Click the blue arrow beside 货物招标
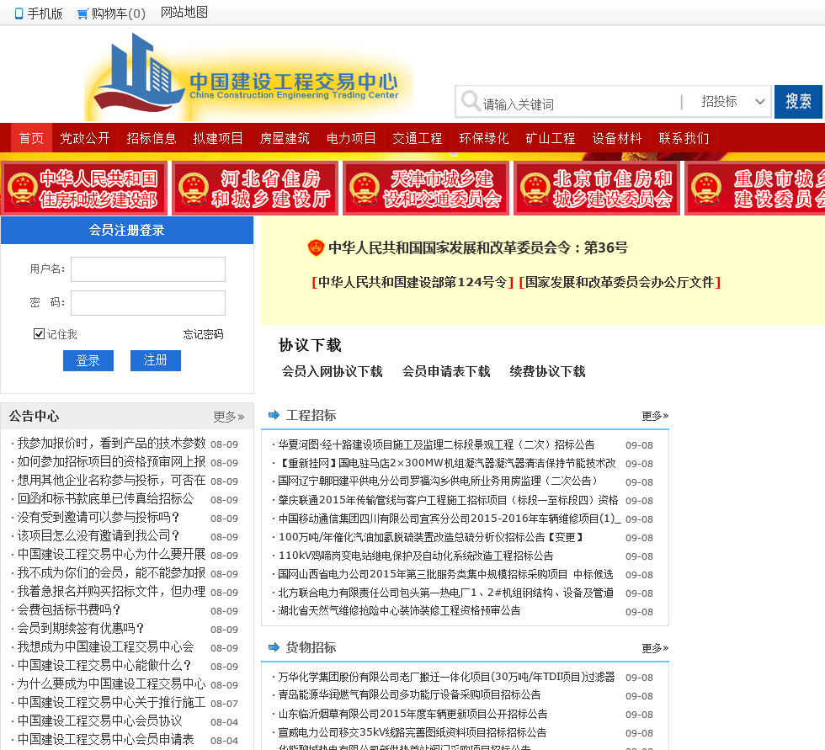The width and height of the screenshot is (825, 750). 274,647
